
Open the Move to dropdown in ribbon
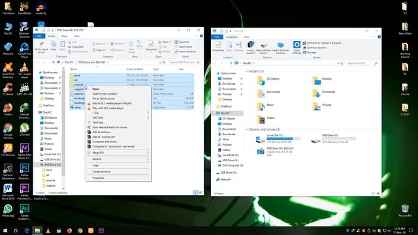tap(106, 44)
